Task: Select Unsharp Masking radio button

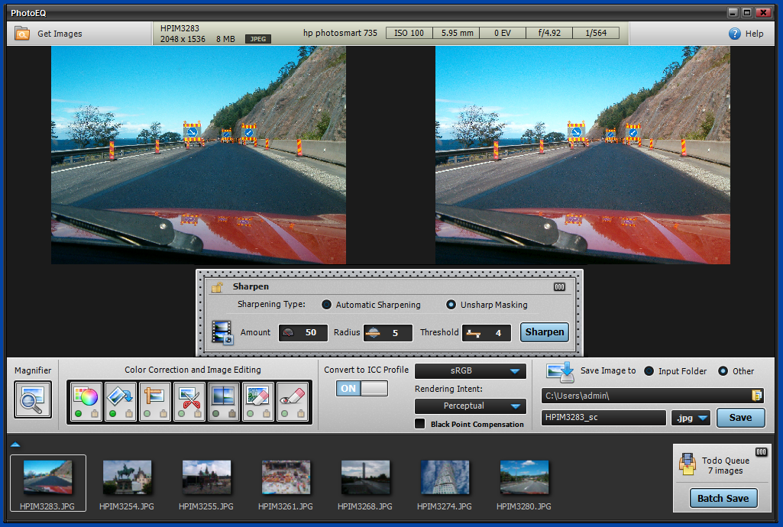Action: pos(451,305)
